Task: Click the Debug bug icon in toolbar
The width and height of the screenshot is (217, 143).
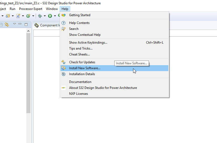Action: point(40,16)
